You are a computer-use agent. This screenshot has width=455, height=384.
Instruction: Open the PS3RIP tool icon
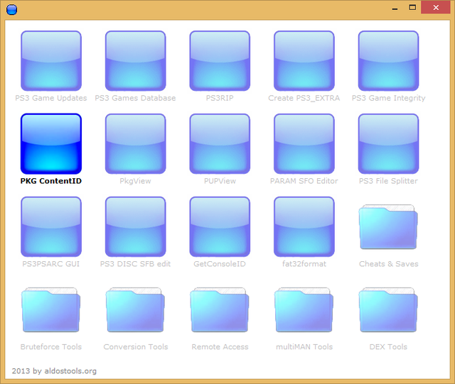[x=220, y=61]
